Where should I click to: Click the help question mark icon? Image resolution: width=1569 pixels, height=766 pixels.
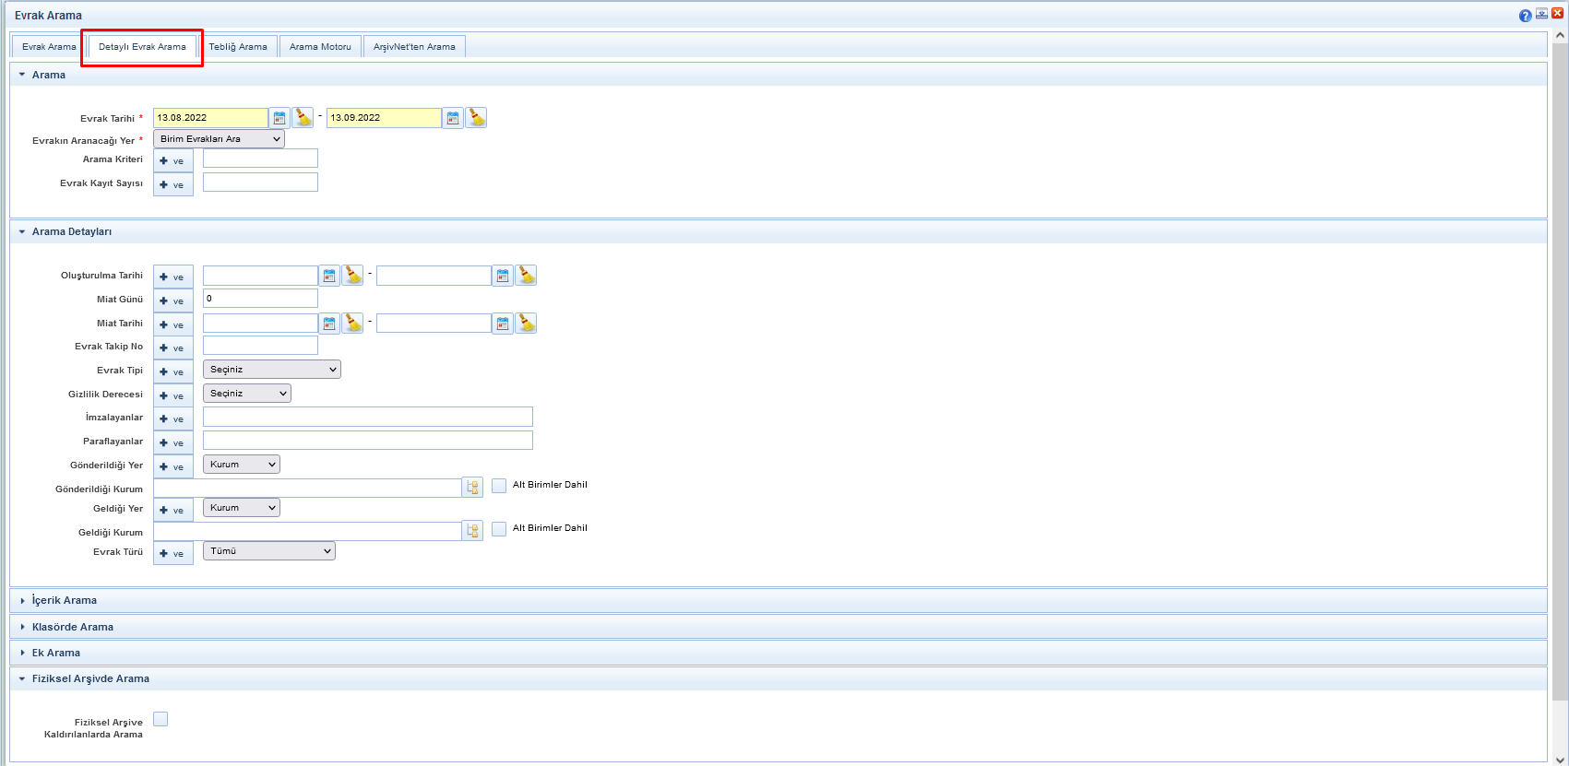[1525, 15]
